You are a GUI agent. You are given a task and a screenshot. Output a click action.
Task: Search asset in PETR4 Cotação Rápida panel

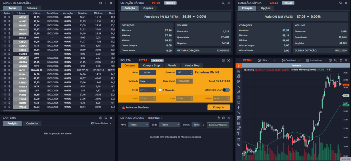[x=223, y=3]
